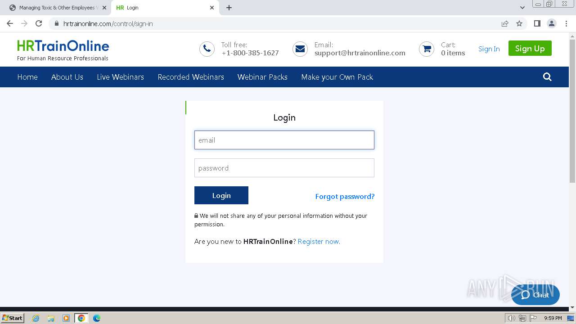
Task: Open About Us navigation item
Action: (x=67, y=77)
